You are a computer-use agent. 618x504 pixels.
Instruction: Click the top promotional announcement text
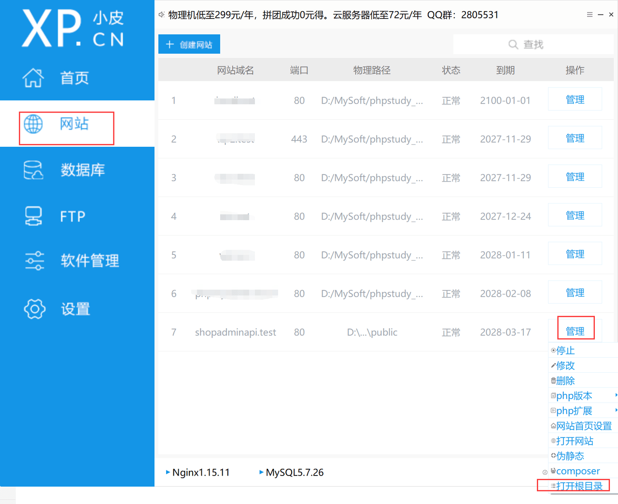pos(333,14)
